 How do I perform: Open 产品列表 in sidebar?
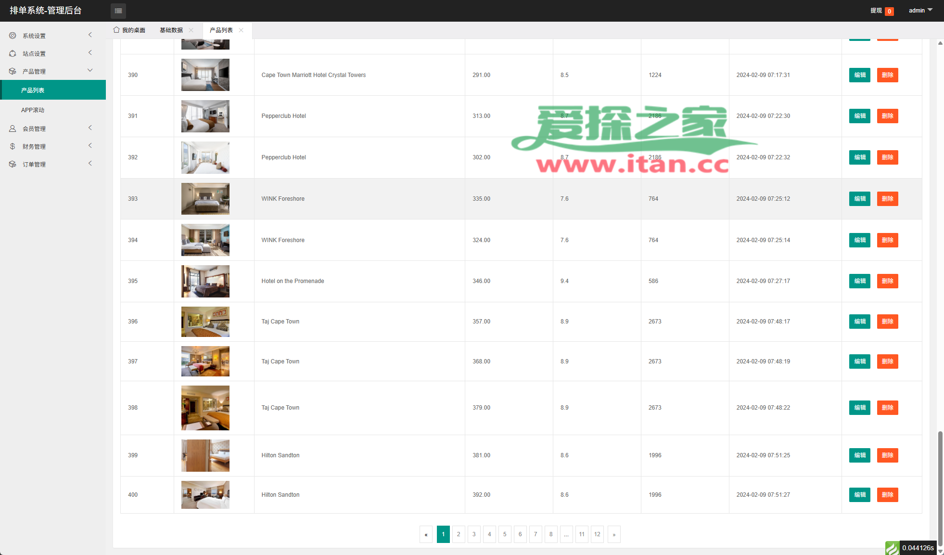coord(53,90)
